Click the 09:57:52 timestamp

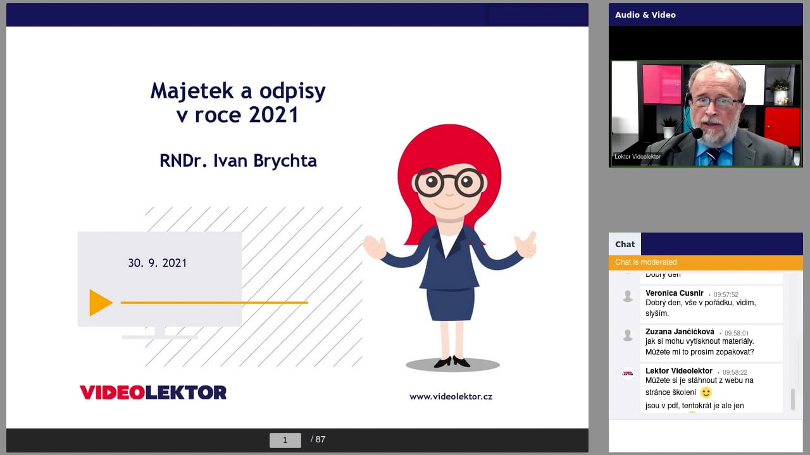click(726, 294)
